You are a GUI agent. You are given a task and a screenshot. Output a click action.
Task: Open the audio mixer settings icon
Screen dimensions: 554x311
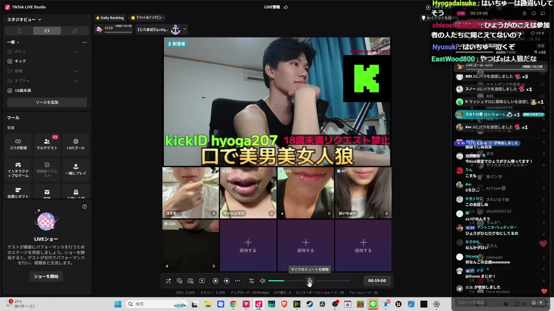251,281
